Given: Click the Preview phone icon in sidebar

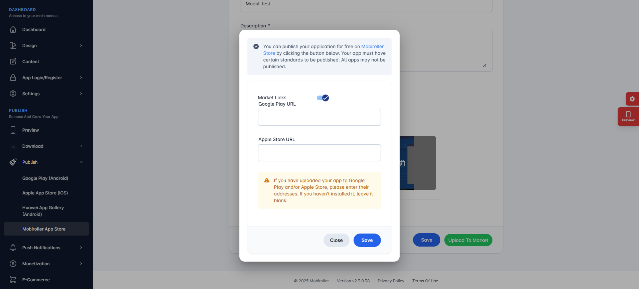Looking at the screenshot, I should (x=13, y=130).
